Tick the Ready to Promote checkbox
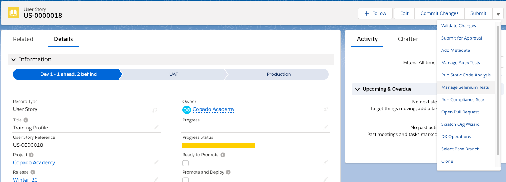Viewport: 506px width, 182px height. tap(185, 163)
